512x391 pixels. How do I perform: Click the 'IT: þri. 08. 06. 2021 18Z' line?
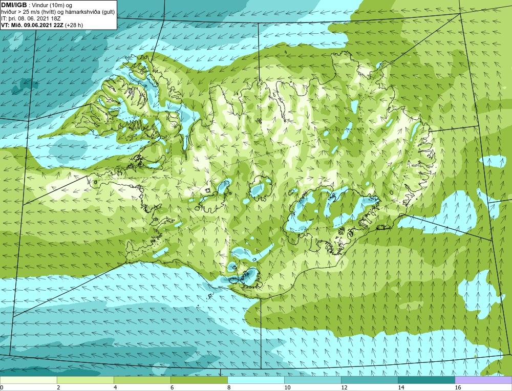[31, 18]
